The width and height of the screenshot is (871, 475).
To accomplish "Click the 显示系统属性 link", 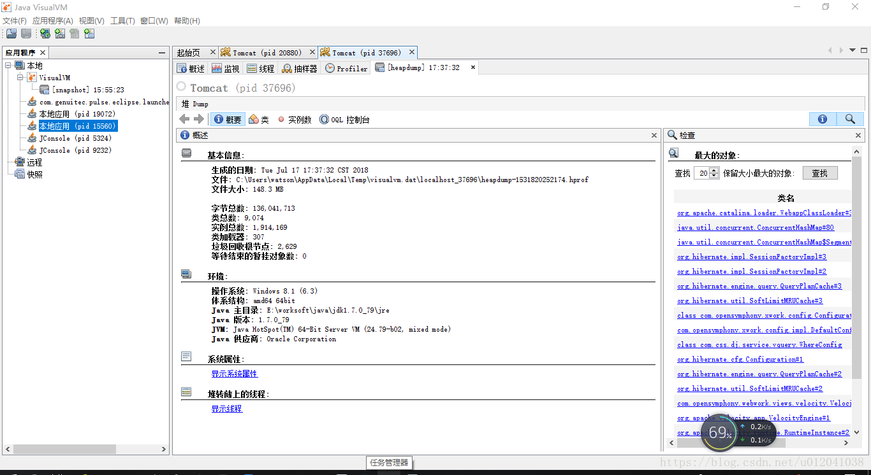I will point(235,374).
